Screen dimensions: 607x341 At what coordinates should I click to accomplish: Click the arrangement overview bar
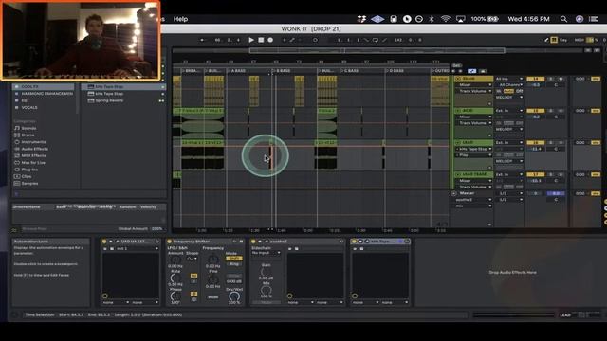[x=377, y=50]
